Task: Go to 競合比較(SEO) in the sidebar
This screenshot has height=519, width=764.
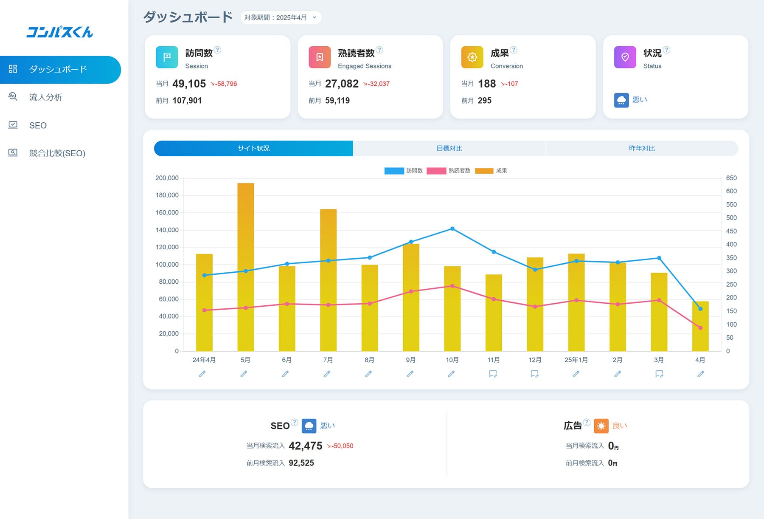Action: (x=57, y=153)
